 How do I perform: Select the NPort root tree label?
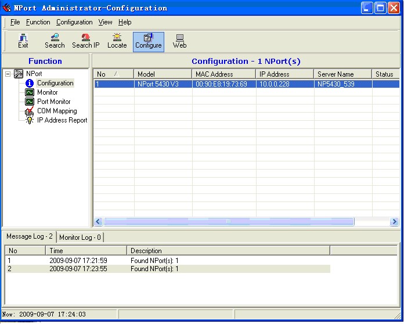point(34,74)
